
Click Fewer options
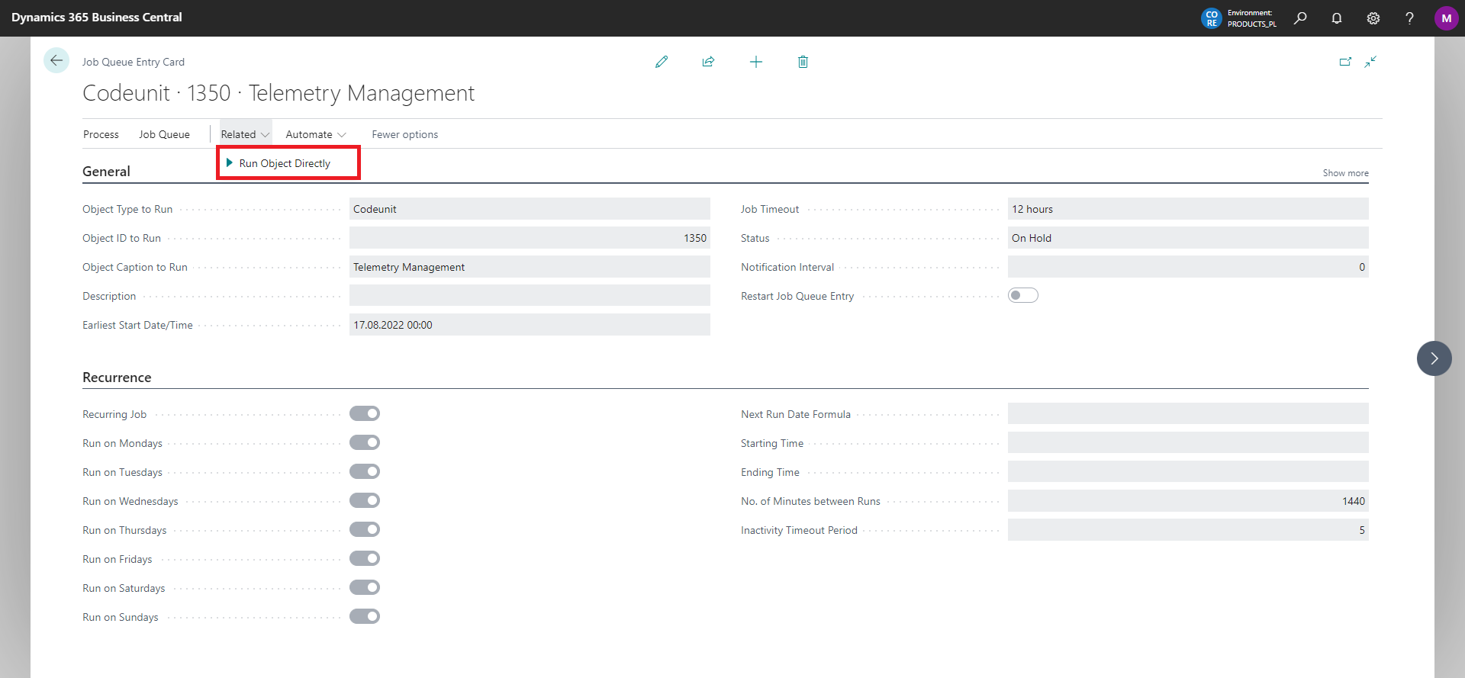[x=405, y=134]
